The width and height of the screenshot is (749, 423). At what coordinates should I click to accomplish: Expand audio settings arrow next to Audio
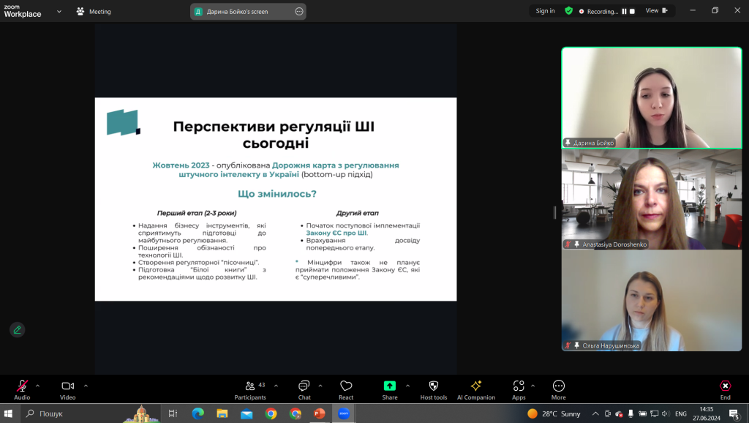click(38, 386)
